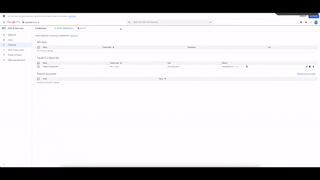
Task: Copy the OAuth client ID
Action: pos(247,67)
